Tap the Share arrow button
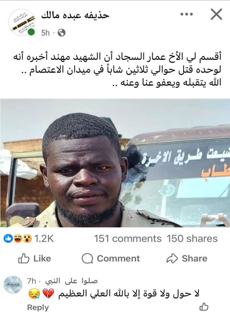Viewport: 230px width, 315px height. (187, 258)
